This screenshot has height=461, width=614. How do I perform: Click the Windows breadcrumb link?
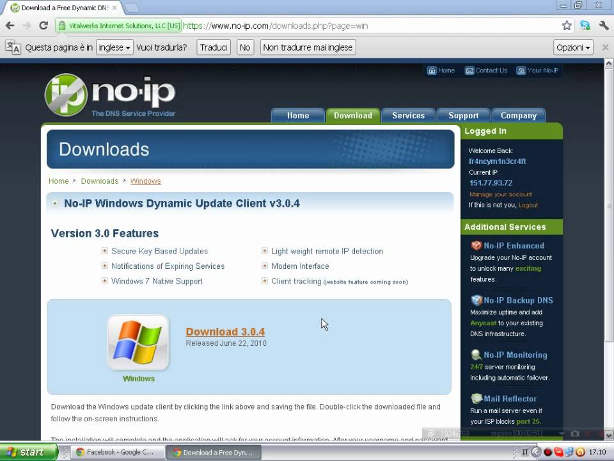(x=146, y=181)
